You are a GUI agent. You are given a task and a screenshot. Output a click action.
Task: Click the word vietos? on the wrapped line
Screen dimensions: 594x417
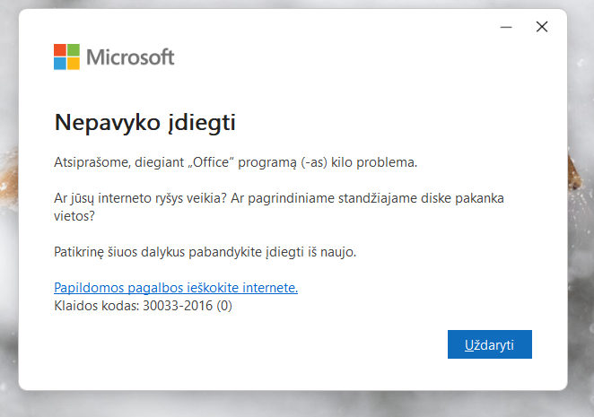74,216
